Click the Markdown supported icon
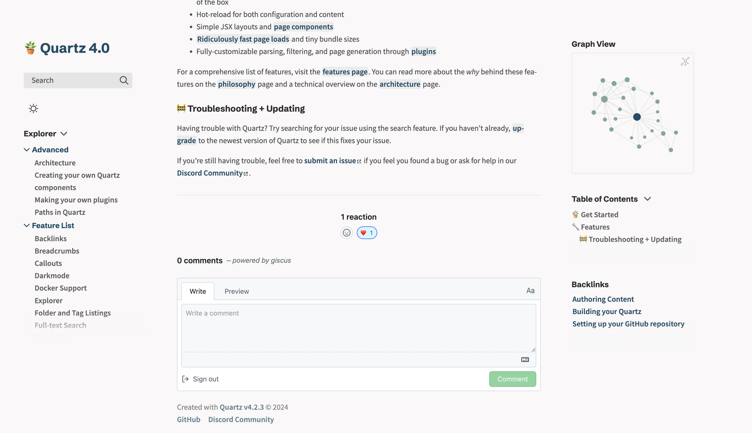This screenshot has width=752, height=433. (x=525, y=360)
